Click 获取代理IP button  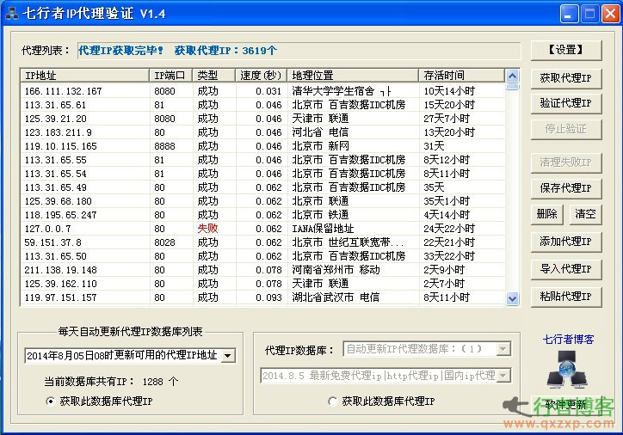pos(566,78)
